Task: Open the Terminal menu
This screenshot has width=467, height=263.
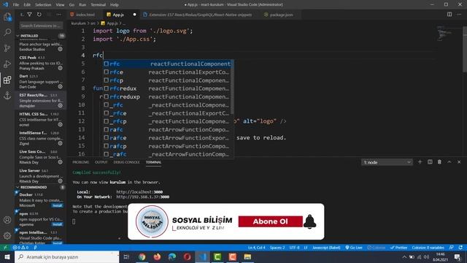Action: 99,5
